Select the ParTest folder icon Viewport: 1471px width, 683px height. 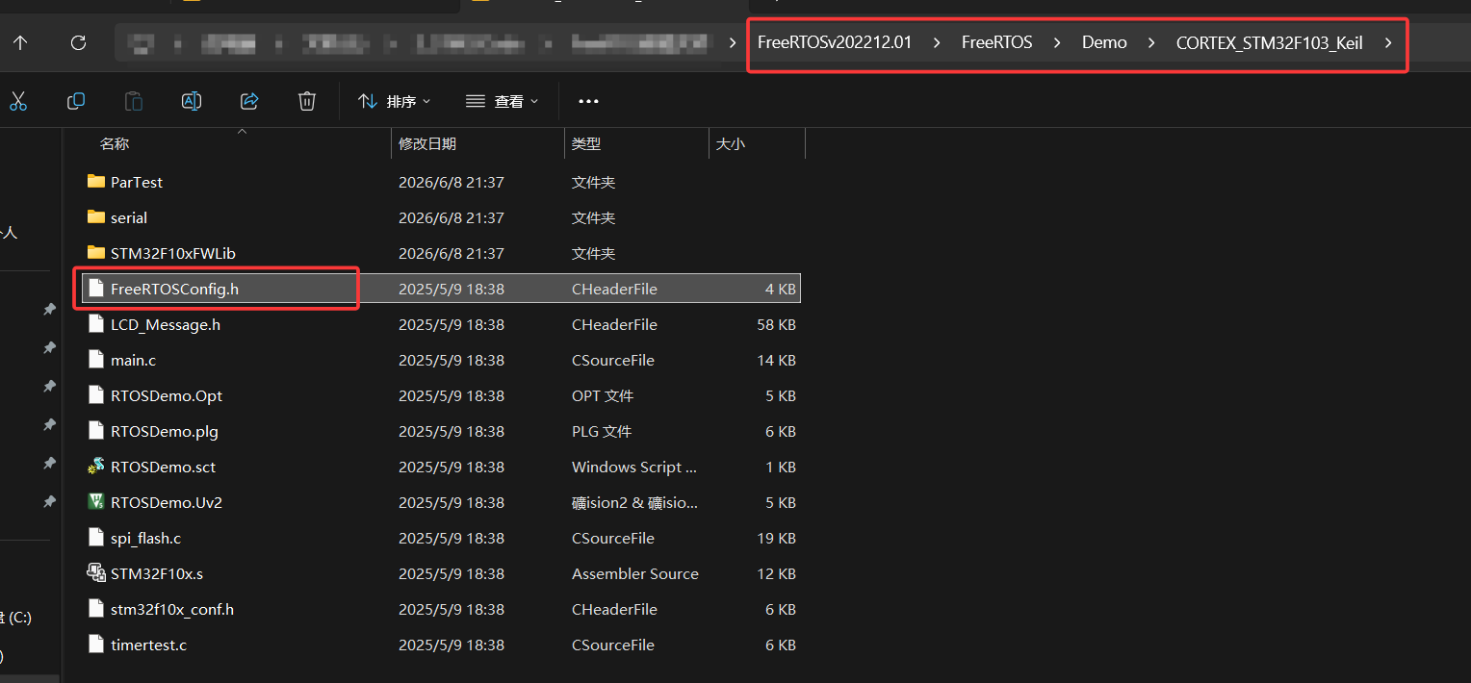(95, 182)
